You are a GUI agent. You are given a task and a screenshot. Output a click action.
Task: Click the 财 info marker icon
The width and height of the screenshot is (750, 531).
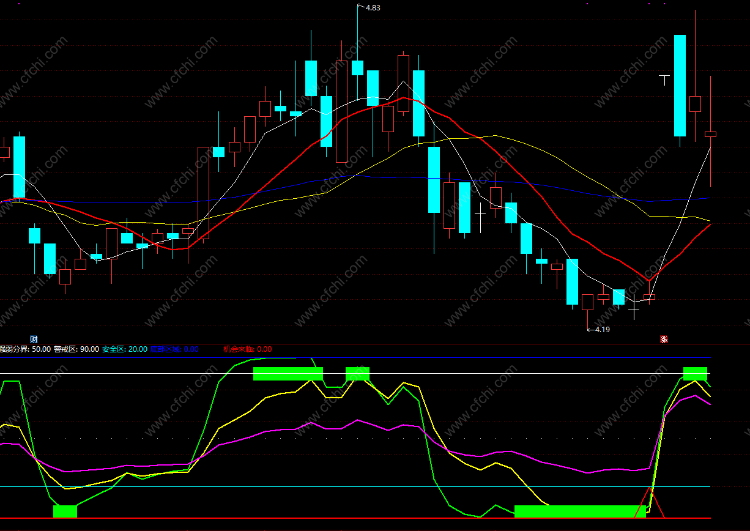click(34, 339)
